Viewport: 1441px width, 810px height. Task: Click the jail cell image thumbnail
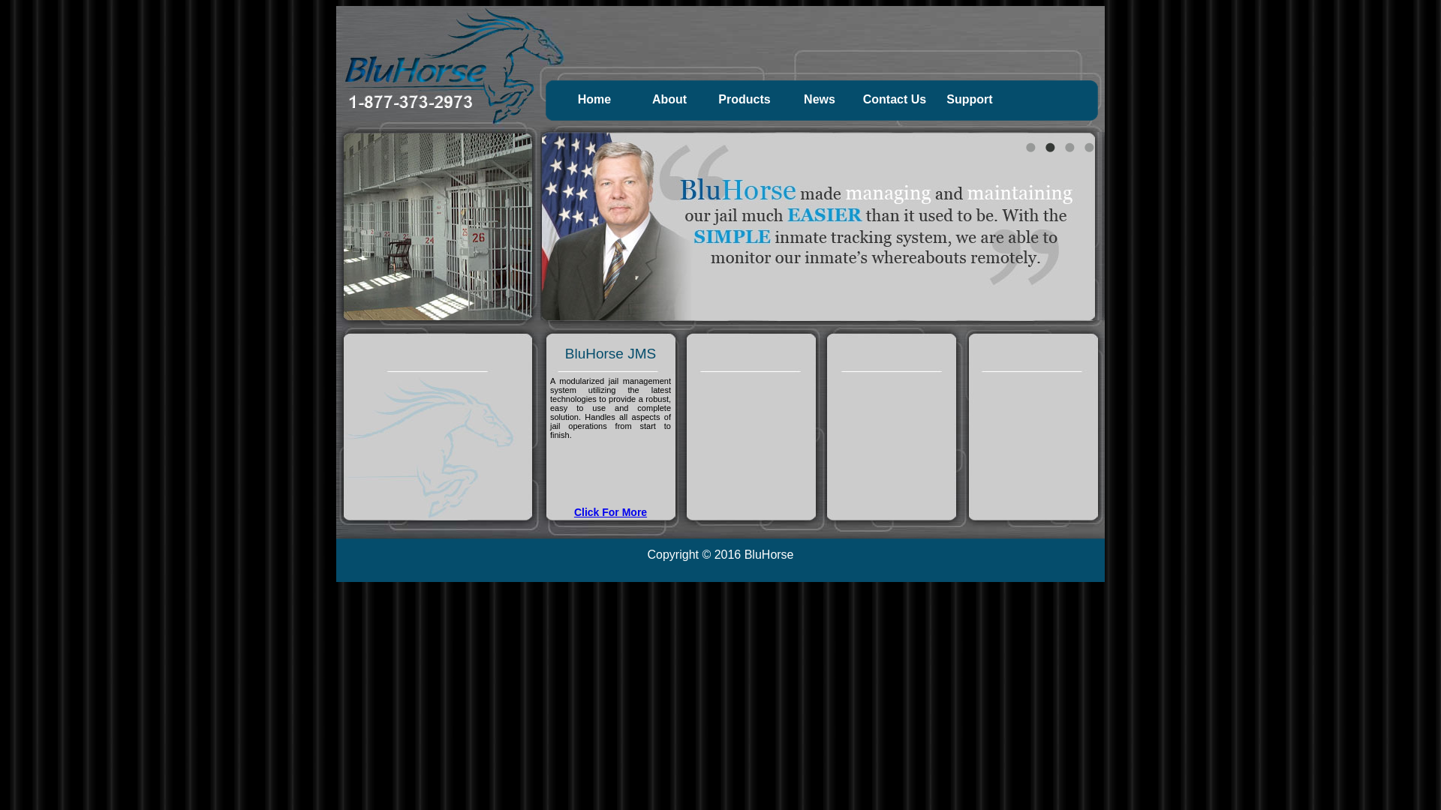tap(438, 226)
